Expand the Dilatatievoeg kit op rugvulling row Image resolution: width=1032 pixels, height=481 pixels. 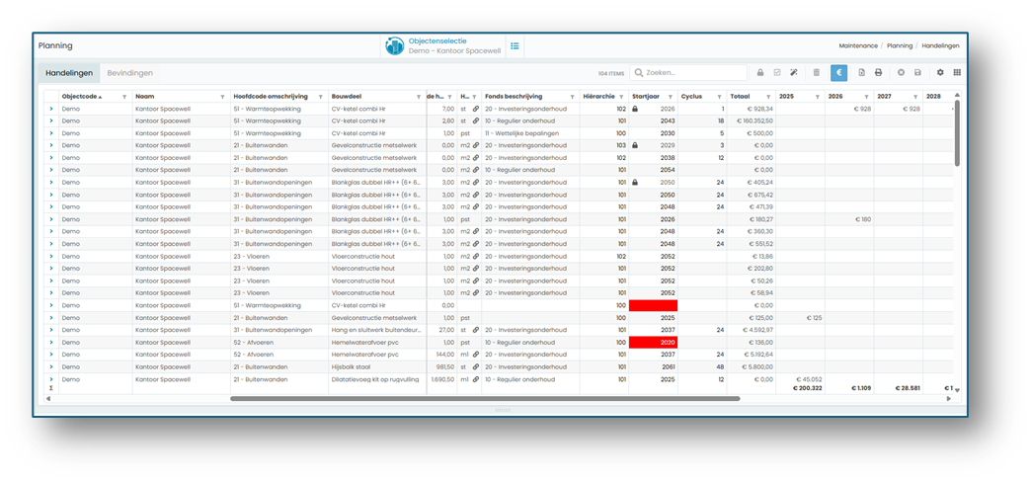click(x=51, y=379)
